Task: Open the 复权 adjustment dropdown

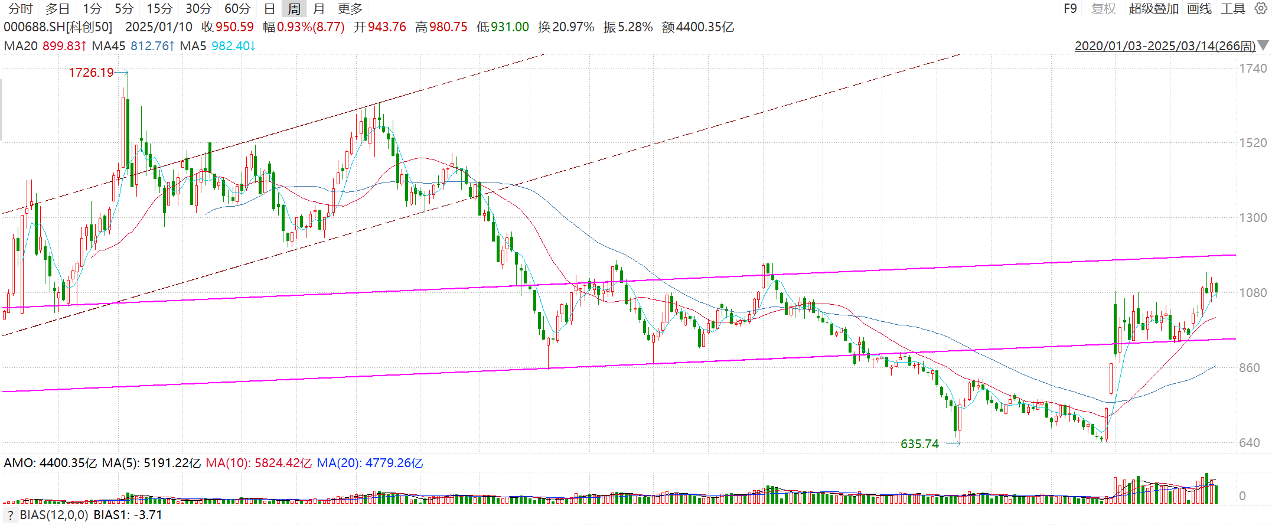Action: click(x=1103, y=9)
